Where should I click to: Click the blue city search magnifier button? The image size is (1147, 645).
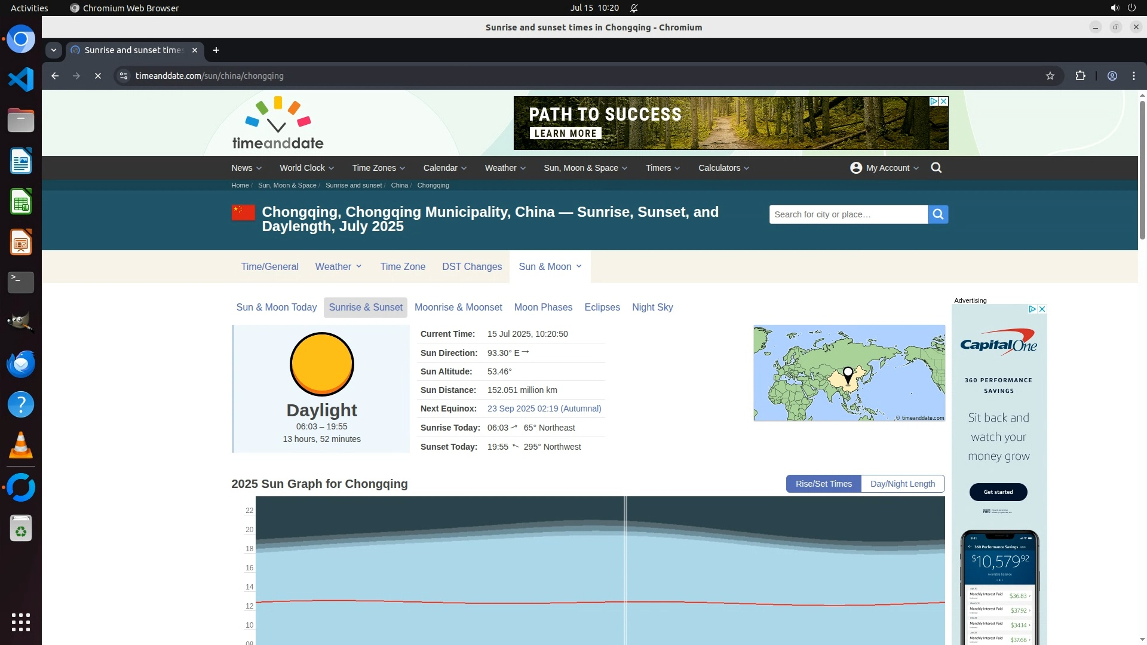pos(938,214)
